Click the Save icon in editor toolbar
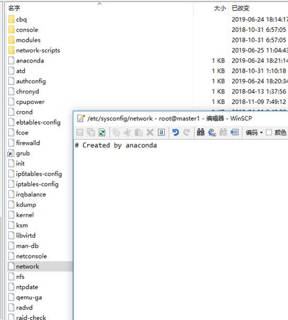The width and height of the screenshot is (288, 320). click(x=80, y=132)
